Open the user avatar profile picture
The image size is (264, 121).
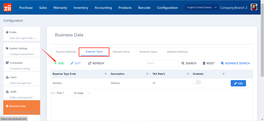tap(254, 7)
